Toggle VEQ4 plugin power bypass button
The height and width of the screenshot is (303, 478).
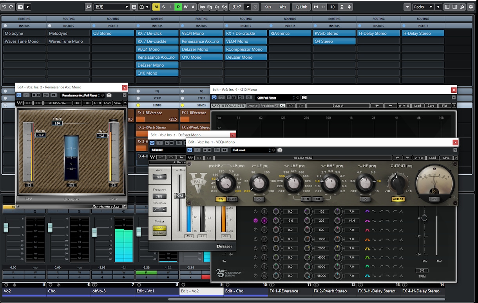pyautogui.click(x=190, y=150)
